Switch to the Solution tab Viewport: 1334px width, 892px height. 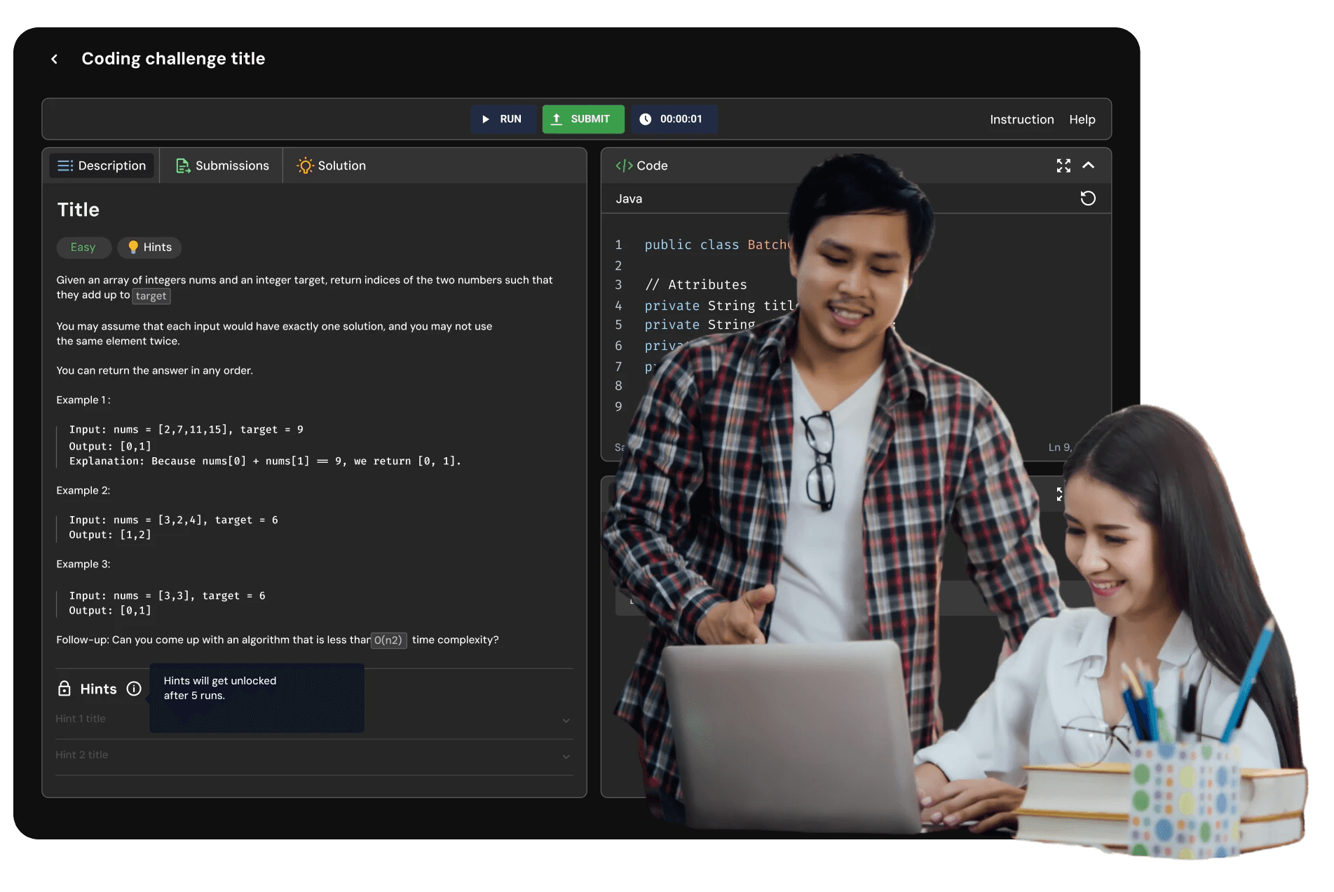point(332,165)
